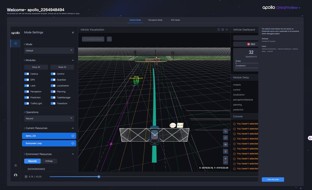Click the floating assistant icon at right edge
This screenshot has width=312, height=190.
tap(310, 138)
